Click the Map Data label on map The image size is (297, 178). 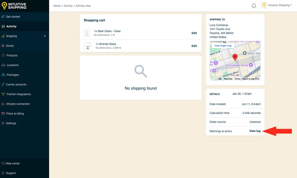click(228, 79)
